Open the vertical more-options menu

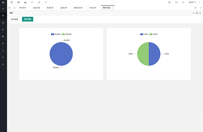[x=199, y=2]
